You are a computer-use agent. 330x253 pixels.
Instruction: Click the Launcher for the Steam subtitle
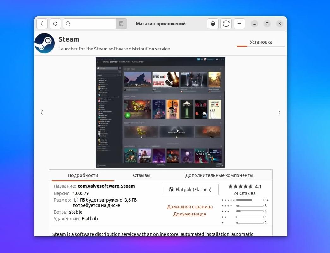[114, 49]
